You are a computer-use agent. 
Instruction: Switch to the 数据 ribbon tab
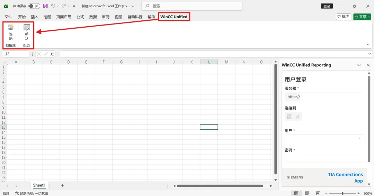[x=93, y=17]
